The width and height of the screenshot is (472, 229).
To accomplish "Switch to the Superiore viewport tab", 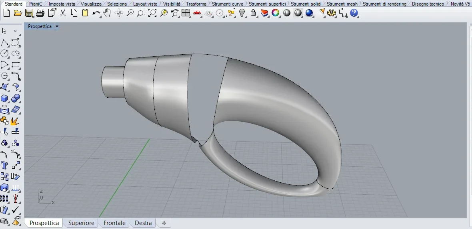I will click(x=81, y=223).
